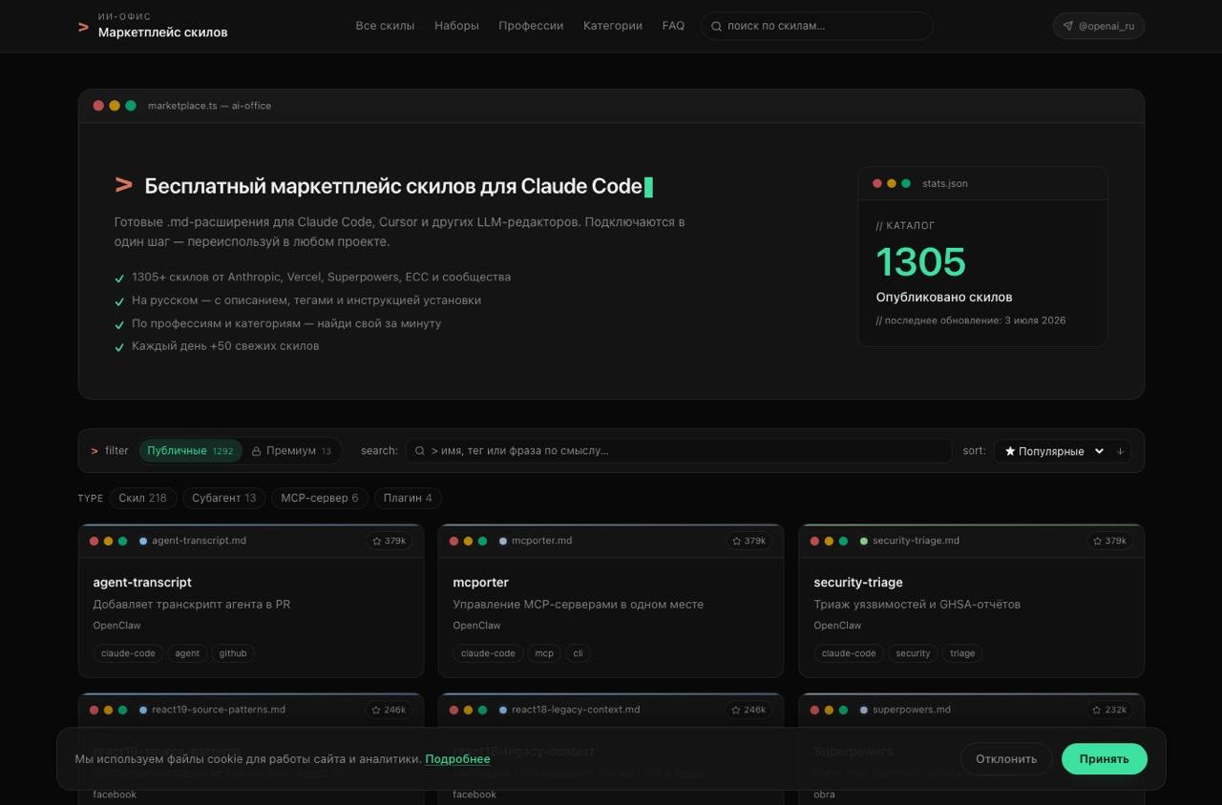Open the agent-transcript skill card title
The image size is (1222, 805).
pos(142,583)
